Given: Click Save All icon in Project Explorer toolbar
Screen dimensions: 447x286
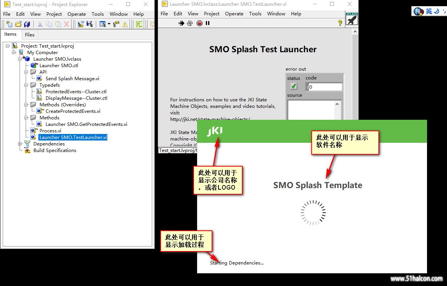Looking at the screenshot, I should 27,24.
